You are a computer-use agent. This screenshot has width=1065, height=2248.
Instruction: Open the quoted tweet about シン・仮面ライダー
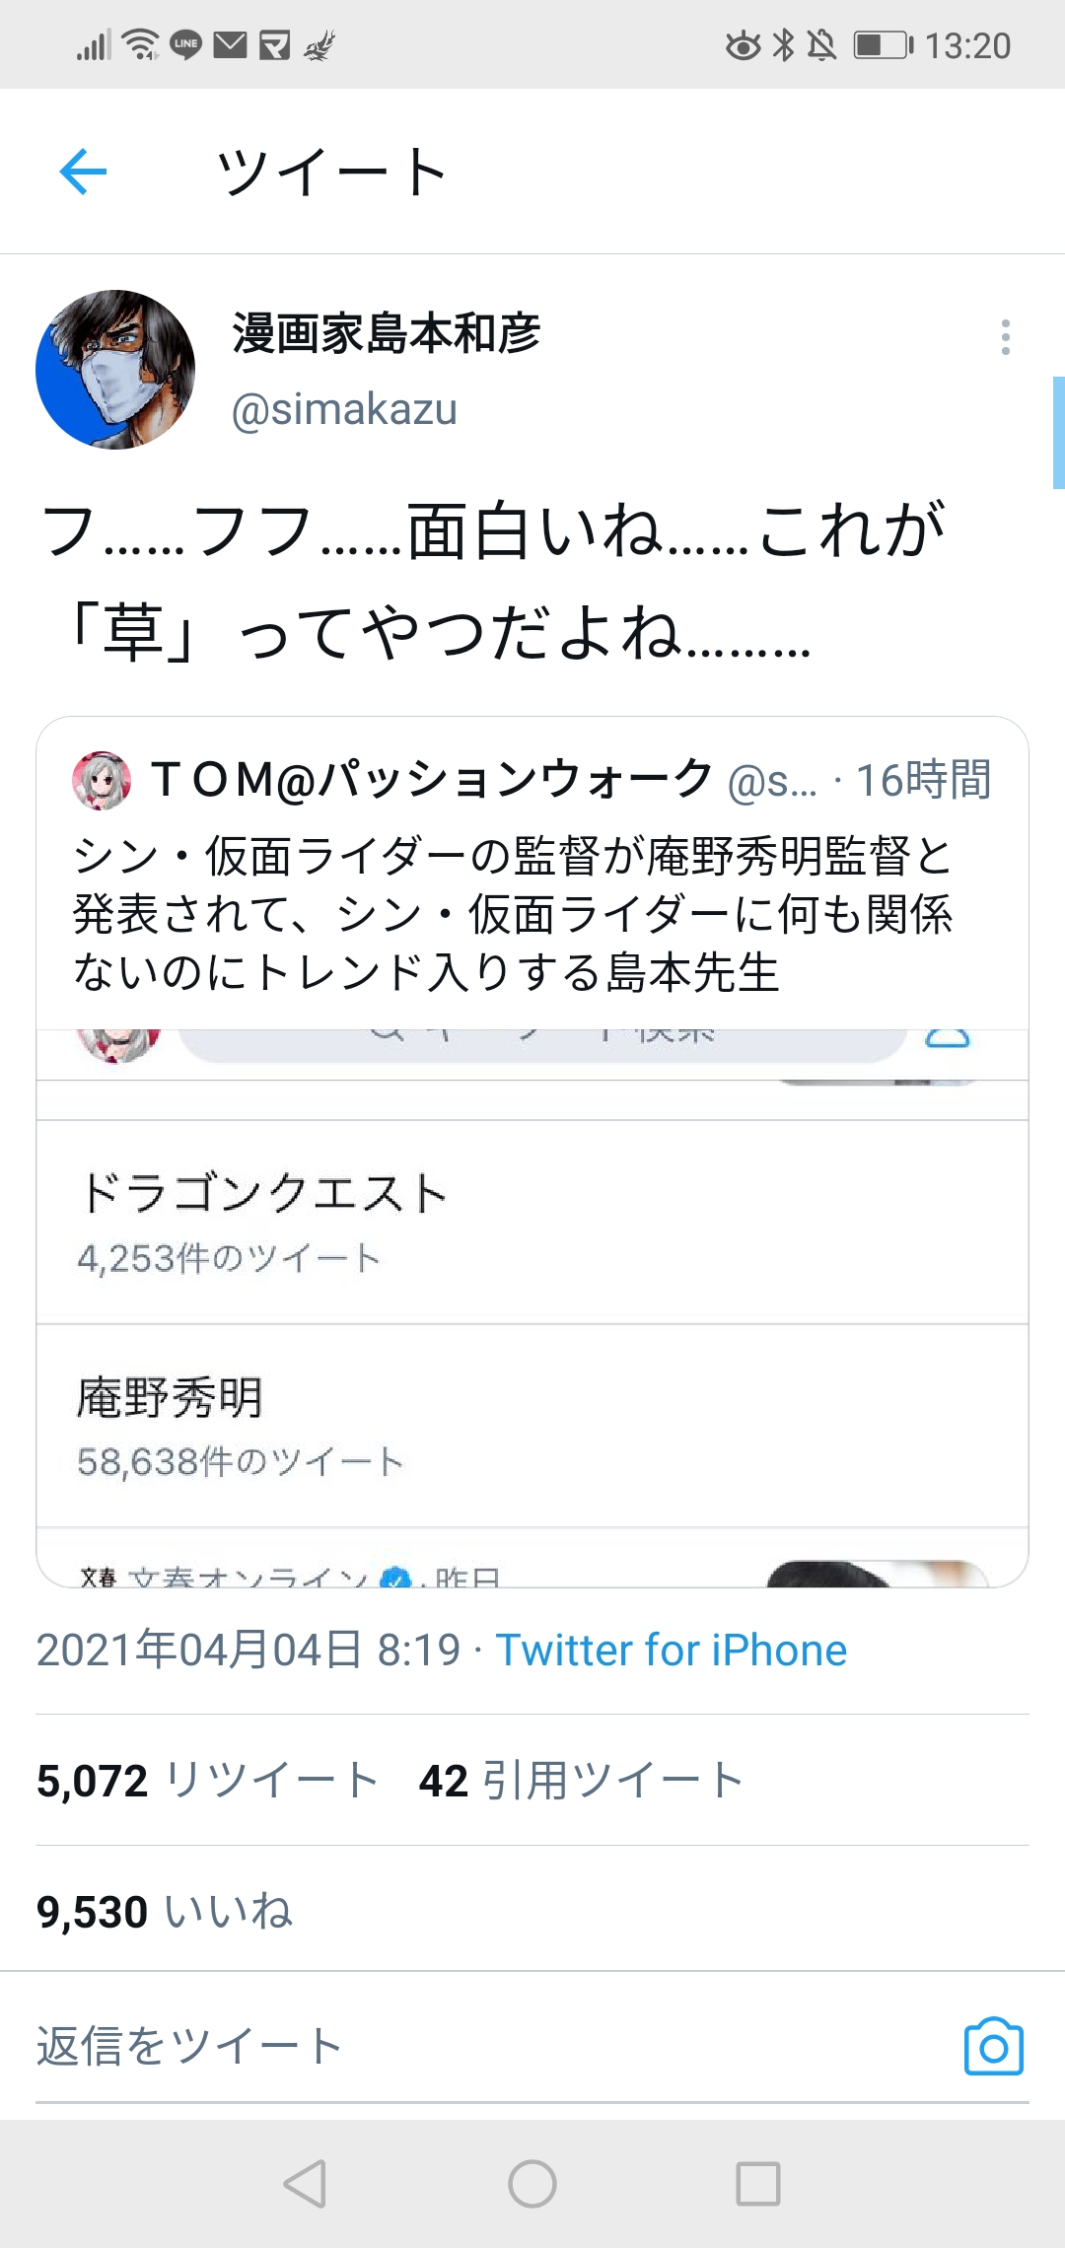tap(513, 914)
